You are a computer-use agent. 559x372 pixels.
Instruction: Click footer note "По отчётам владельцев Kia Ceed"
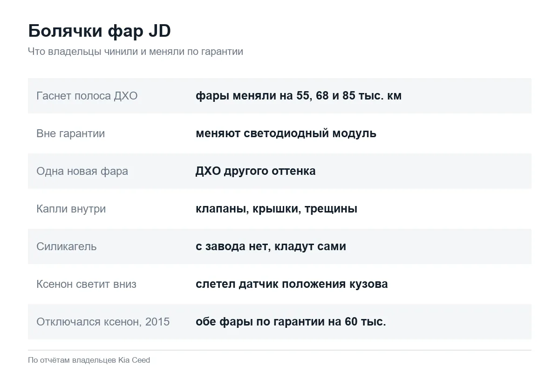[x=89, y=360]
